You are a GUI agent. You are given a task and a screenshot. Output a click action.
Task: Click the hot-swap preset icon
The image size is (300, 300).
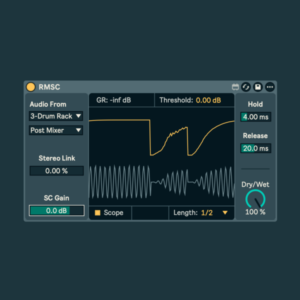246,87
